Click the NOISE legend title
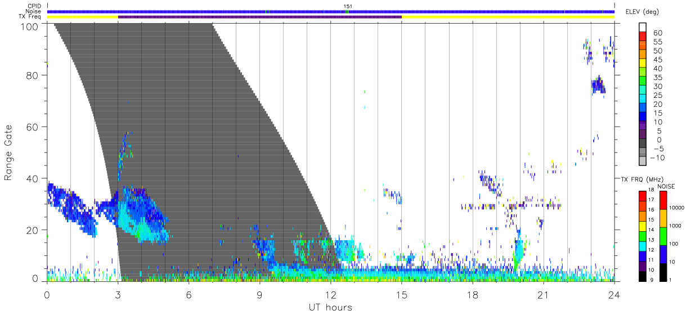The height and width of the screenshot is (319, 691). (x=666, y=186)
